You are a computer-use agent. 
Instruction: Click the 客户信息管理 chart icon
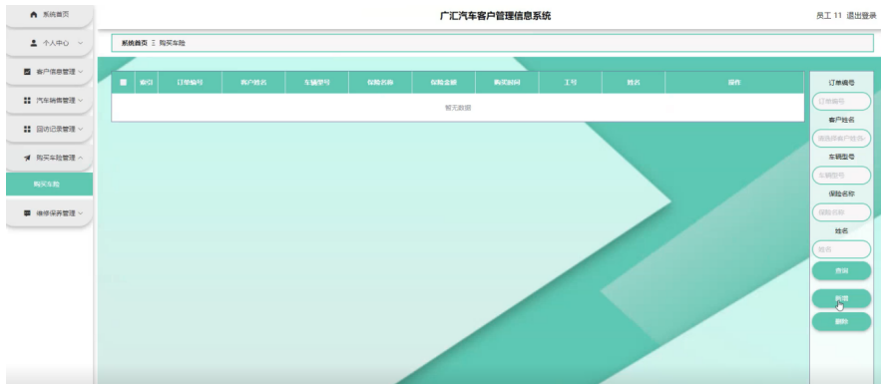(x=27, y=72)
